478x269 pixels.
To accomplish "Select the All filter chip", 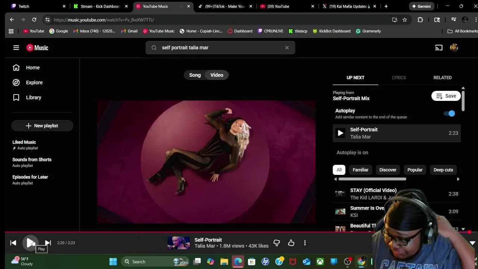I will [339, 170].
